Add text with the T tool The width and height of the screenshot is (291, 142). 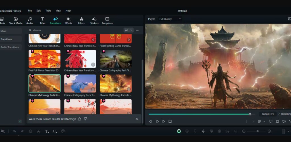tap(47, 131)
